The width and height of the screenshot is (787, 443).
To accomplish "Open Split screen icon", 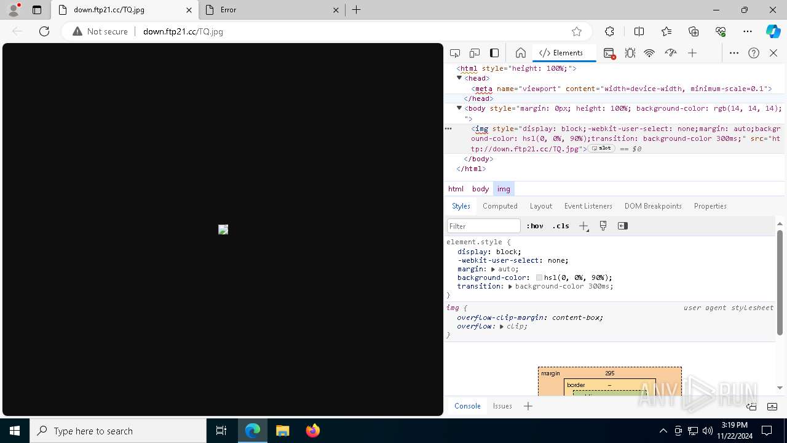I will point(639,31).
